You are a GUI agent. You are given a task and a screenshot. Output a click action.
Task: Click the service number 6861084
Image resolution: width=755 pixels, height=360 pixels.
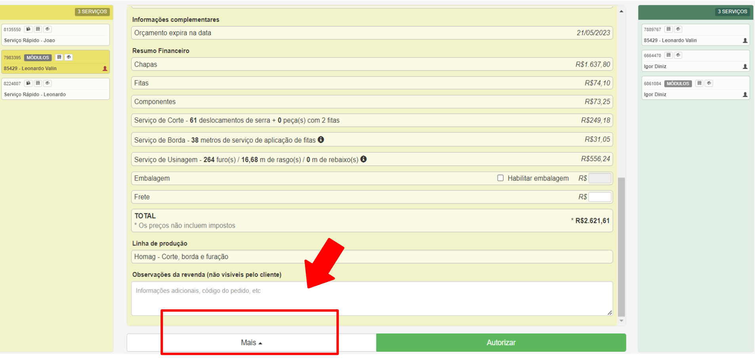[x=652, y=84]
